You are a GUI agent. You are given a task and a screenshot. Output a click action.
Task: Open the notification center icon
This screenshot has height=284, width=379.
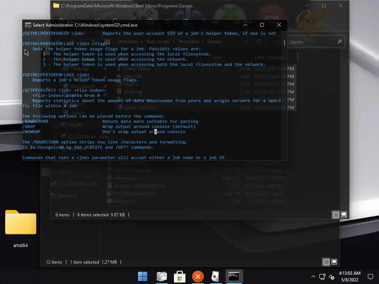tap(370, 277)
